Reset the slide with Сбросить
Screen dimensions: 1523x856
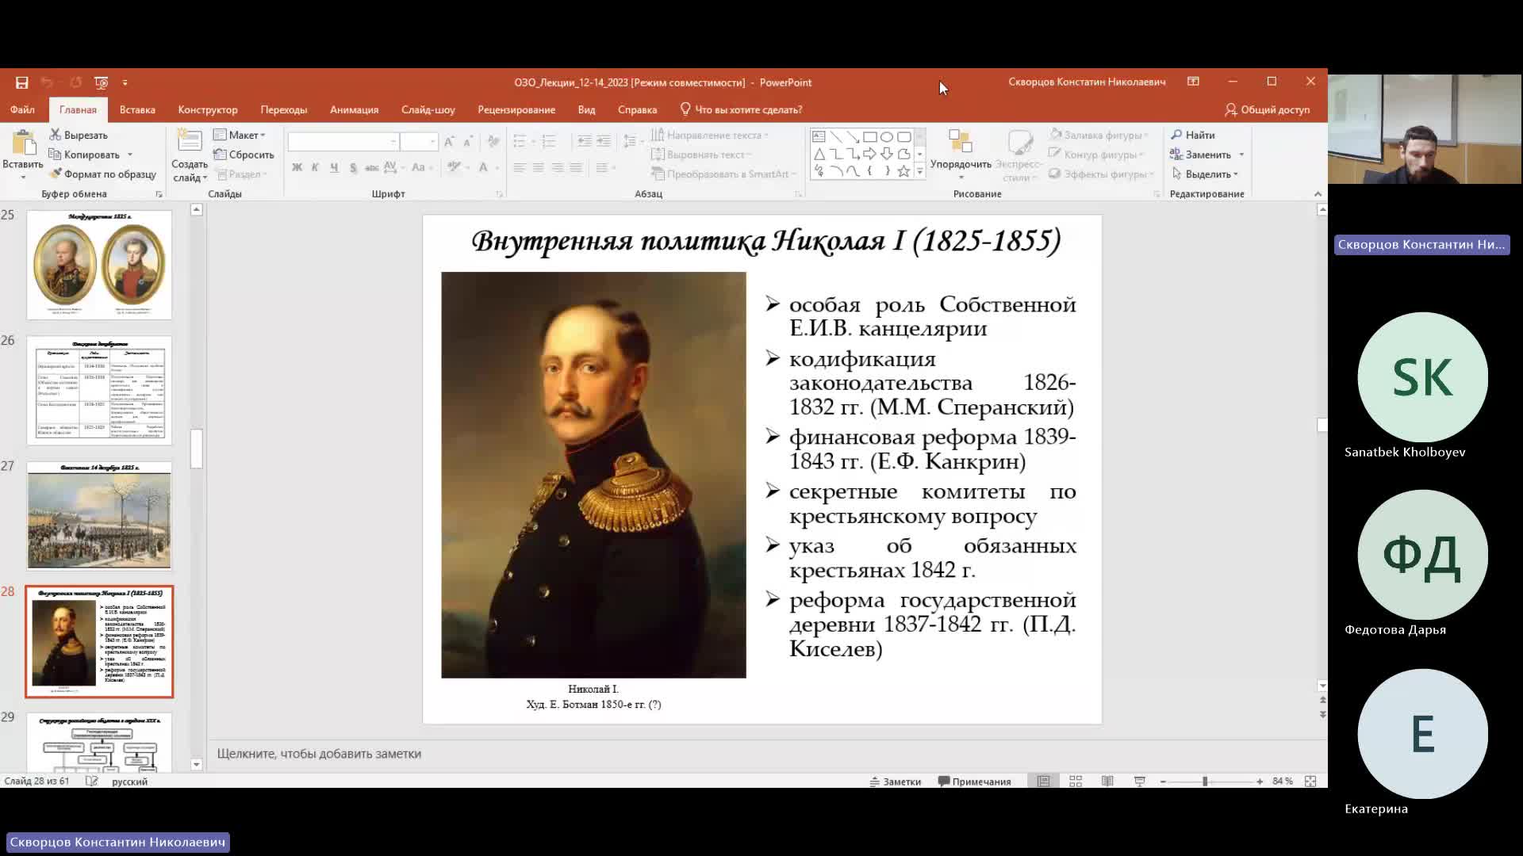[x=244, y=155]
